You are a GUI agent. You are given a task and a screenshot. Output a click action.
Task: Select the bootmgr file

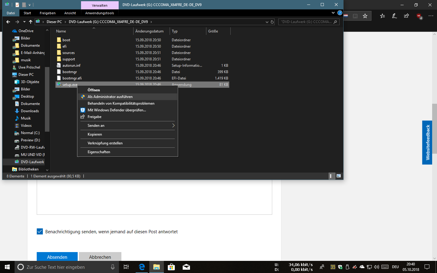point(69,72)
